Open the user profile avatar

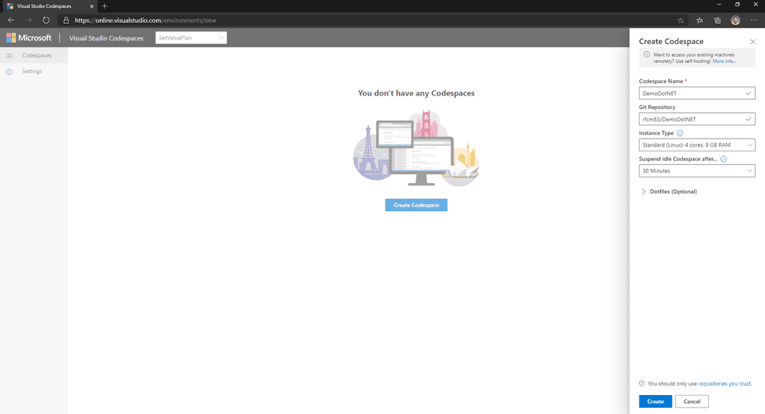[735, 21]
